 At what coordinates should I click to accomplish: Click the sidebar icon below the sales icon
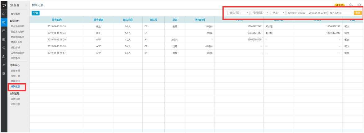coord(4,31)
